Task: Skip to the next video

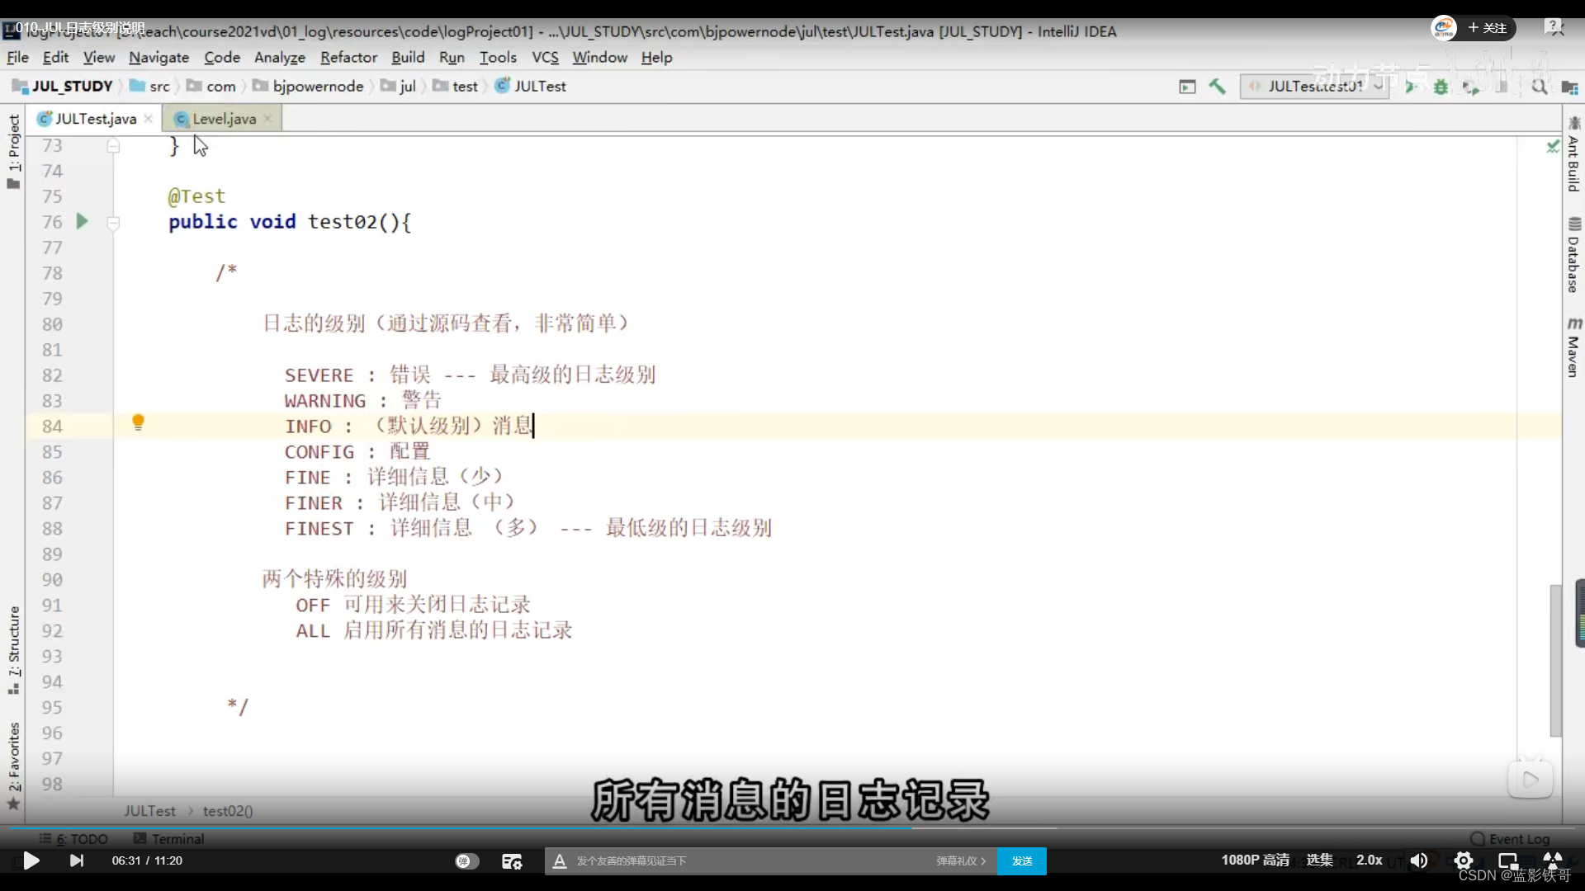Action: 77,860
